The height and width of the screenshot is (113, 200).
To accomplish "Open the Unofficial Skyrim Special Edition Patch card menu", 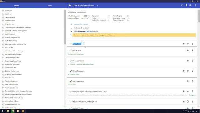I will tap(193, 91).
